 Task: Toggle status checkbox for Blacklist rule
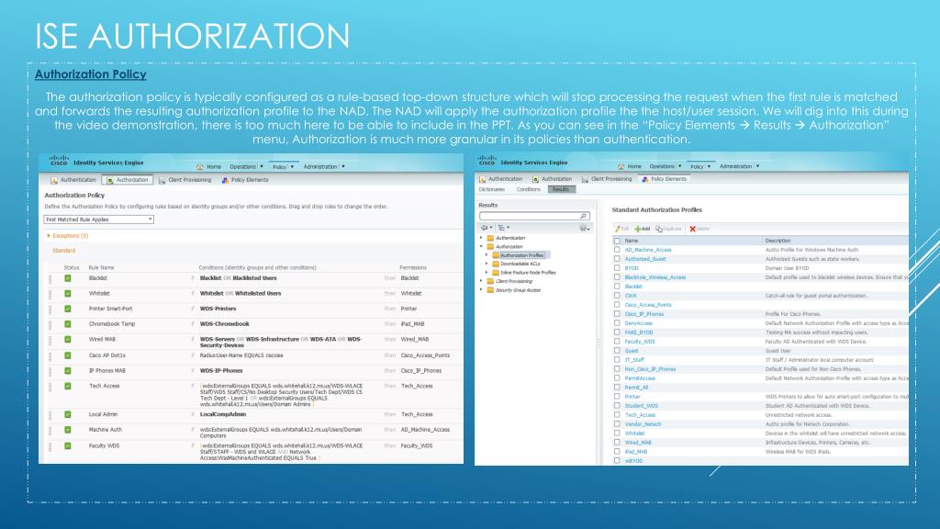[68, 278]
